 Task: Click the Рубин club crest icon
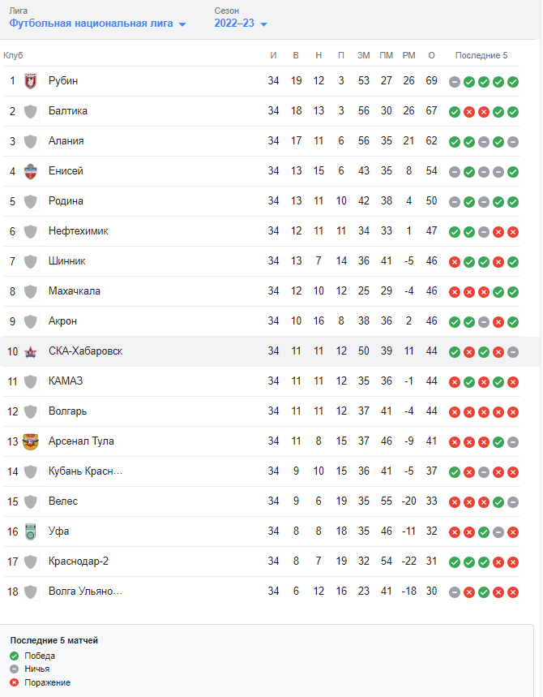point(30,81)
